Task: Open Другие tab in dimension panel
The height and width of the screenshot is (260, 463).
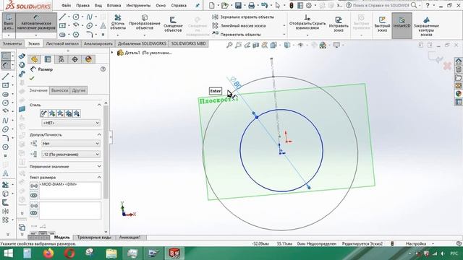Action: click(x=79, y=90)
